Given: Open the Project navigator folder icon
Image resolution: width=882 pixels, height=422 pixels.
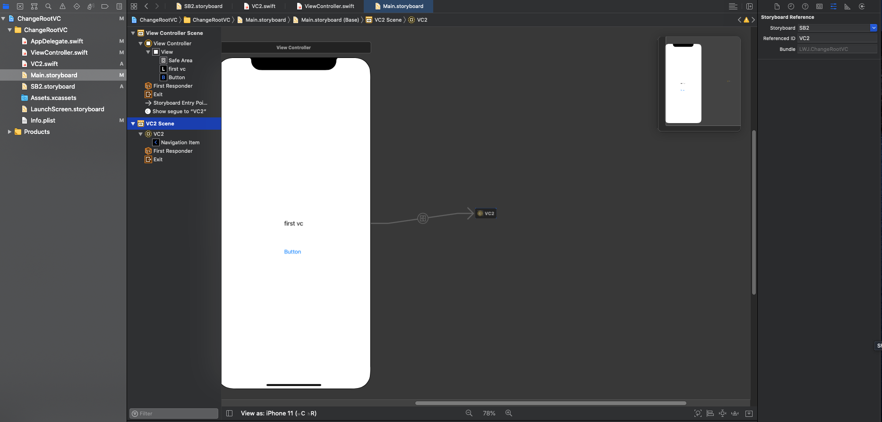Looking at the screenshot, I should pos(6,6).
